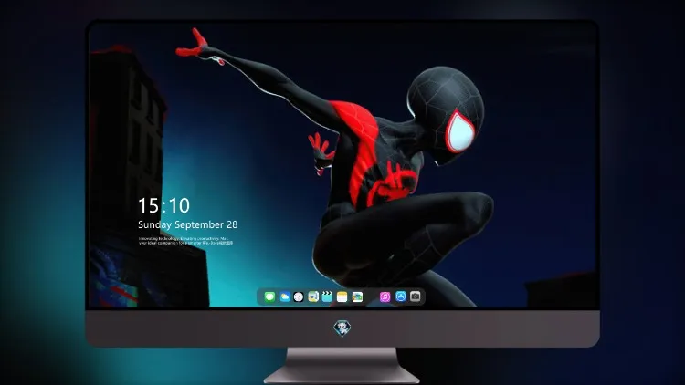Click the 15:10 clock widget
Screen dimensions: 685x385
pos(163,205)
